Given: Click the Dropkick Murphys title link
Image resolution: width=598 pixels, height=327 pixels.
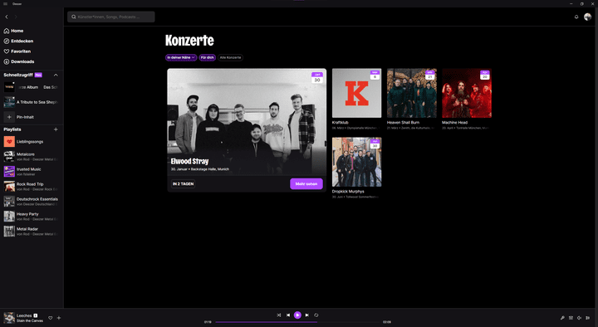Looking at the screenshot, I should 348,192.
